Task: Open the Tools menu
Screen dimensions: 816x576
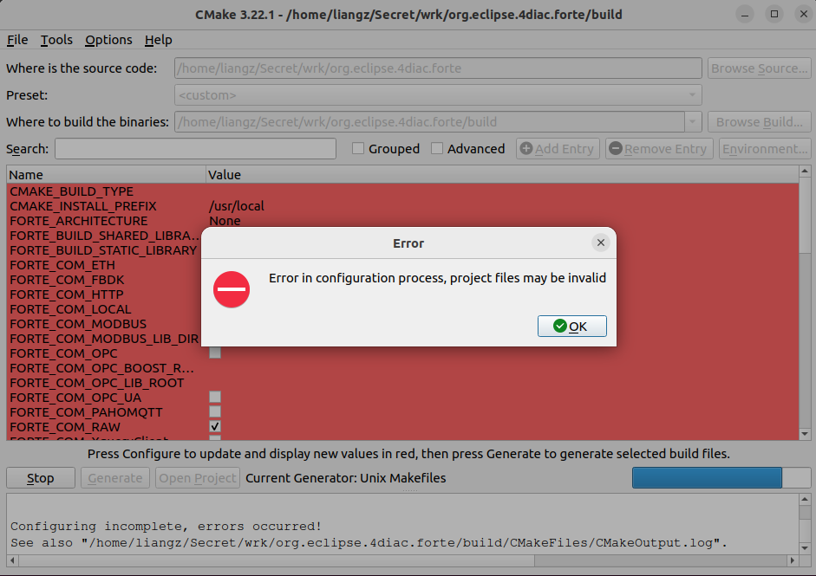Action: pyautogui.click(x=56, y=40)
